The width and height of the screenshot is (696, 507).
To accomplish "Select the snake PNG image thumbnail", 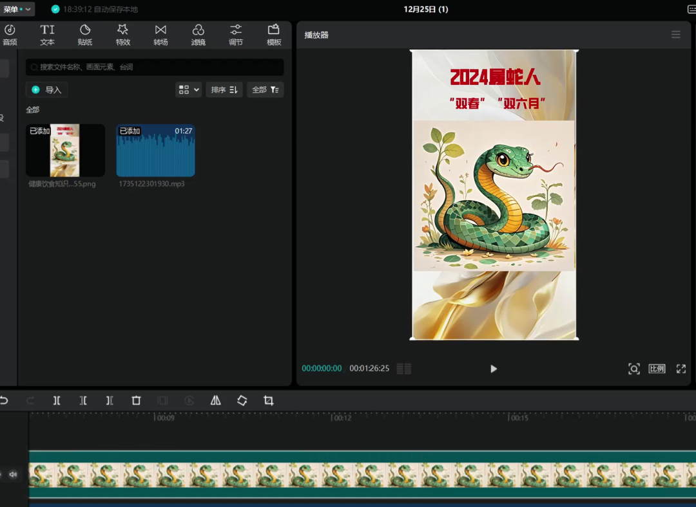I will coord(65,151).
